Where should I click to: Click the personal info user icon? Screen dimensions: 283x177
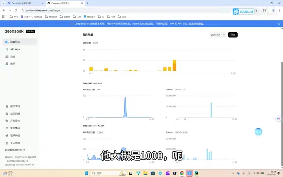[x=7, y=143]
